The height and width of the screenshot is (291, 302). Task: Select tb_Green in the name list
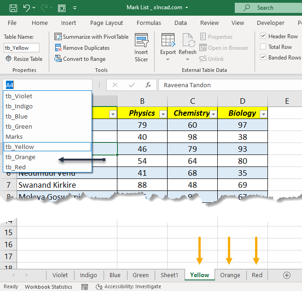pyautogui.click(x=47, y=126)
